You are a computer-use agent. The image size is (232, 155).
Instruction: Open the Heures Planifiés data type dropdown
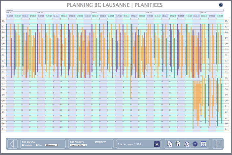(x=78, y=145)
